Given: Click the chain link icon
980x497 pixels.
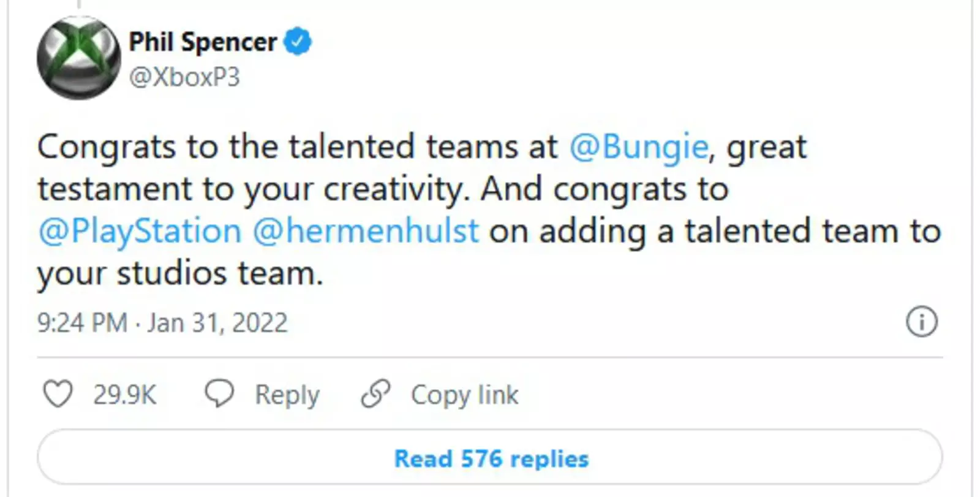Looking at the screenshot, I should point(375,393).
